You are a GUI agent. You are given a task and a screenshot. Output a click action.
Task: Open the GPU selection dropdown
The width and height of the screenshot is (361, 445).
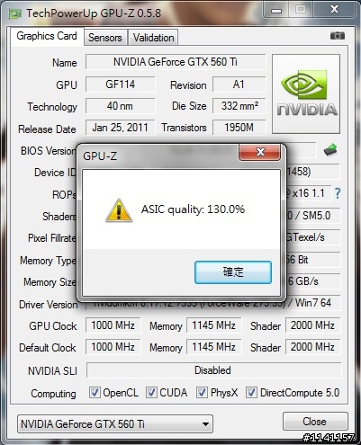(x=115, y=423)
